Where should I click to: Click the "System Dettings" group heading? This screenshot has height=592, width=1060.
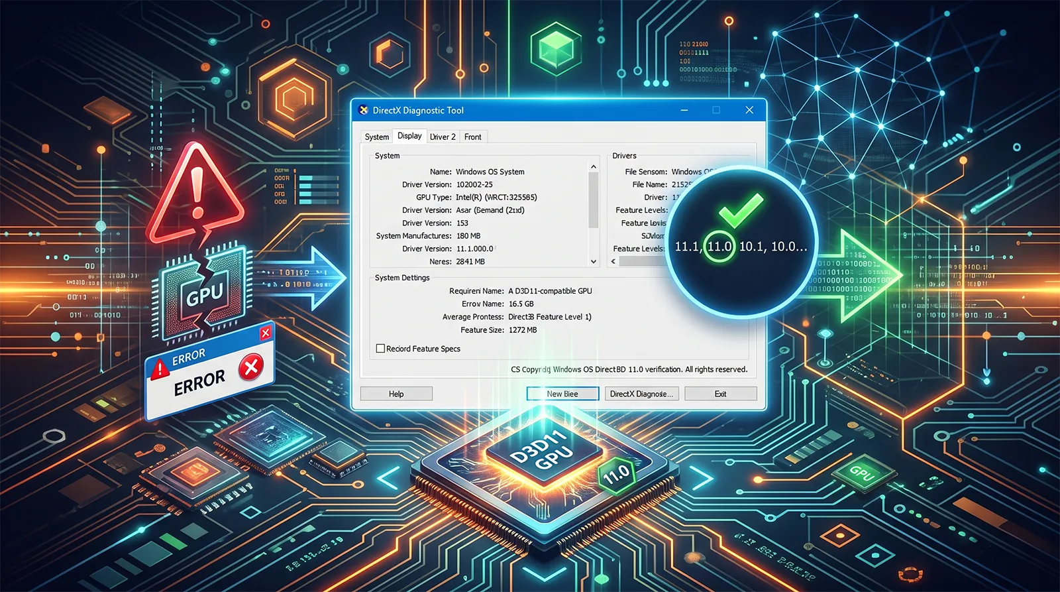coord(402,278)
